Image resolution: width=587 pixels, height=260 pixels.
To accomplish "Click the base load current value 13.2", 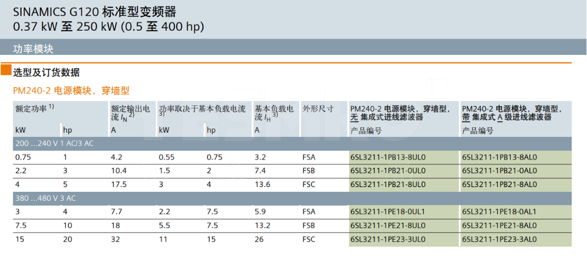I will pos(262,225).
